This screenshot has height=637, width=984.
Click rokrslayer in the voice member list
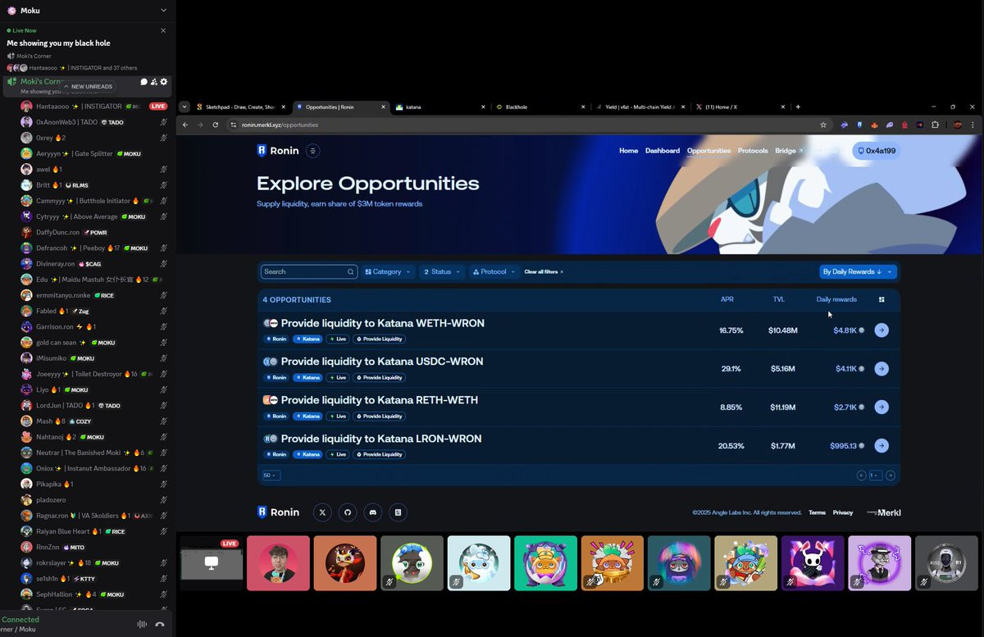coord(93,563)
